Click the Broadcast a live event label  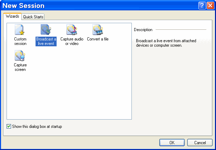(46, 41)
